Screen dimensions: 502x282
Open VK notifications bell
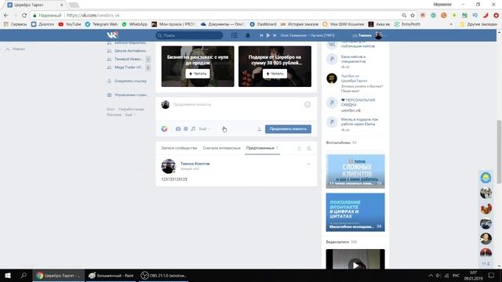click(248, 35)
